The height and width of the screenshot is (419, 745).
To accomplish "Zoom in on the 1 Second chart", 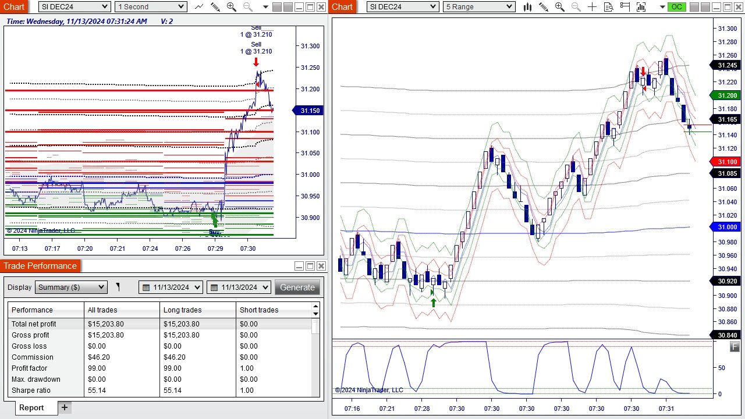I will (231, 7).
